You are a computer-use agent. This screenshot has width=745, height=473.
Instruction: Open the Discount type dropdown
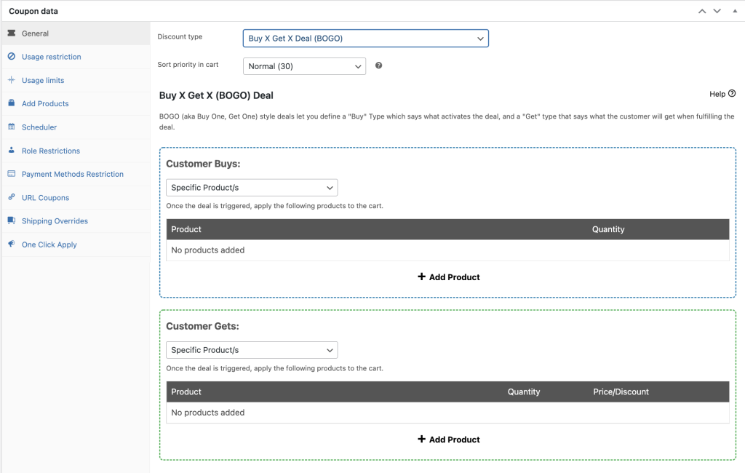365,39
